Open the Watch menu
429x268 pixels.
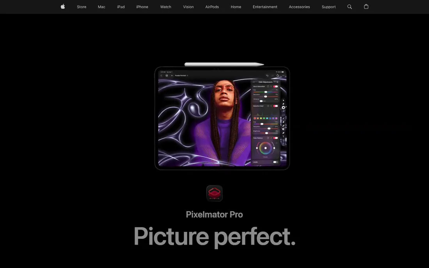point(165,7)
